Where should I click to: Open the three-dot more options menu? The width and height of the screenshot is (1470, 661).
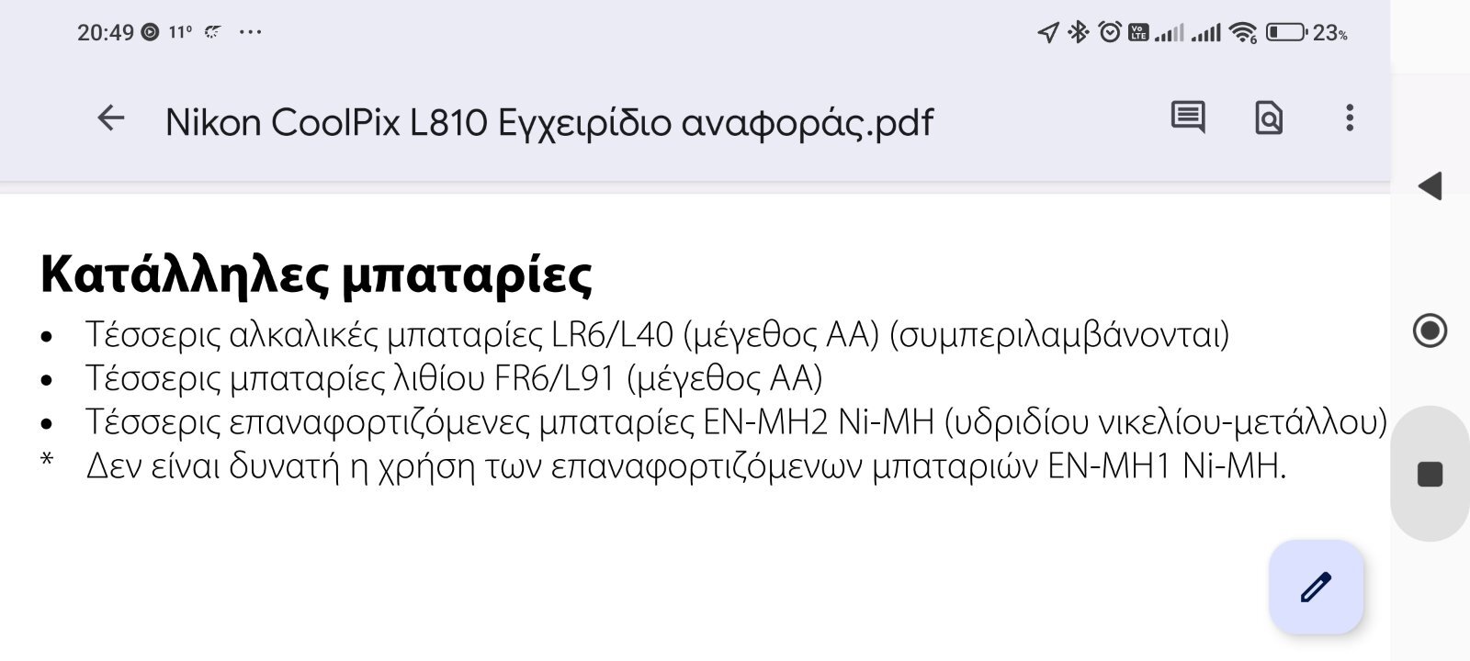pos(1349,118)
